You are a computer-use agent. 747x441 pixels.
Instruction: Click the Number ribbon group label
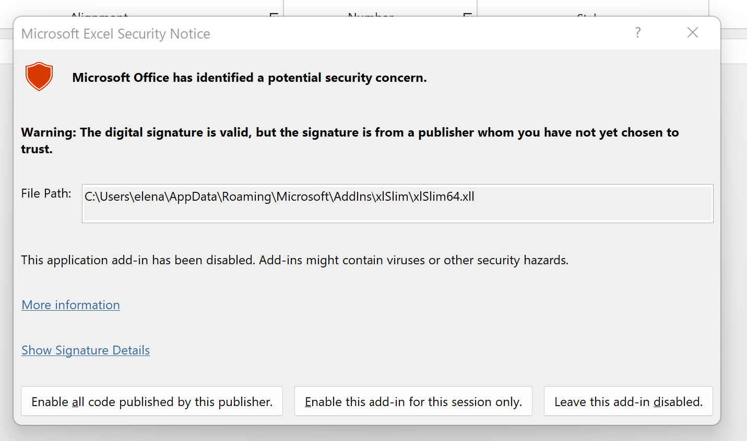point(371,15)
